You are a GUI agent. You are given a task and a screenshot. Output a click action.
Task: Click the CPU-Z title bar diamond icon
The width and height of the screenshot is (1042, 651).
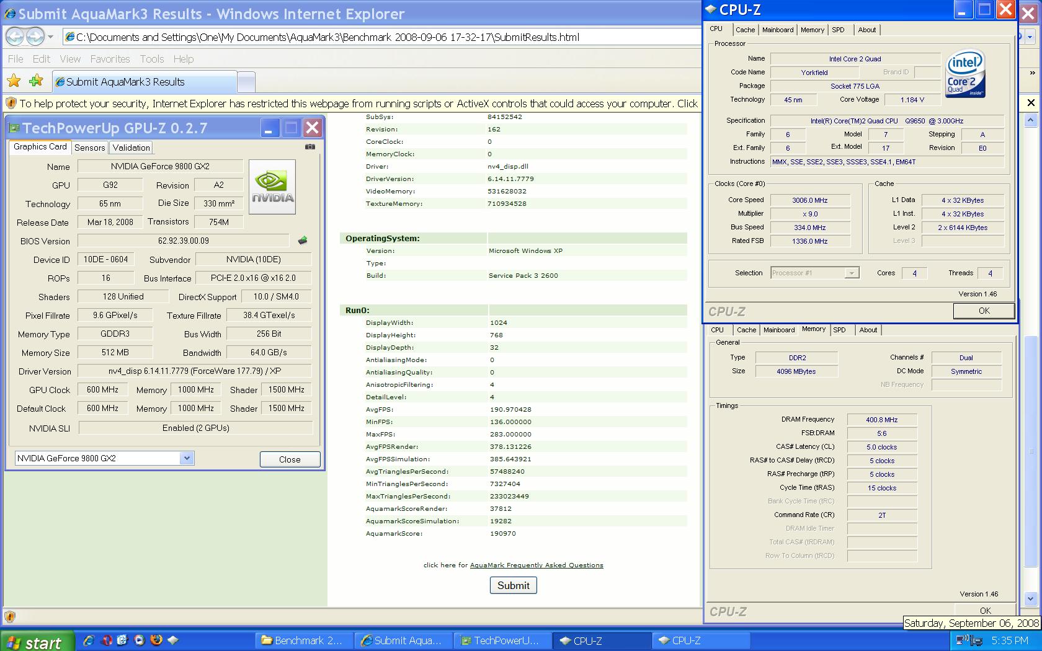[711, 9]
